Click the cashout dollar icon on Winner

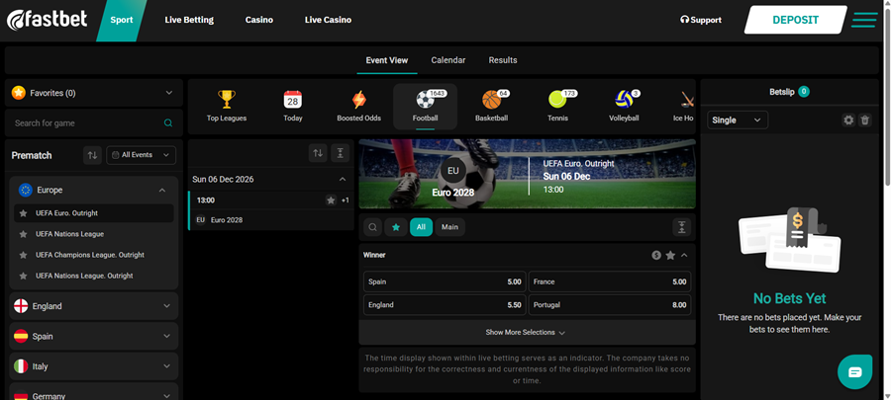click(x=656, y=256)
